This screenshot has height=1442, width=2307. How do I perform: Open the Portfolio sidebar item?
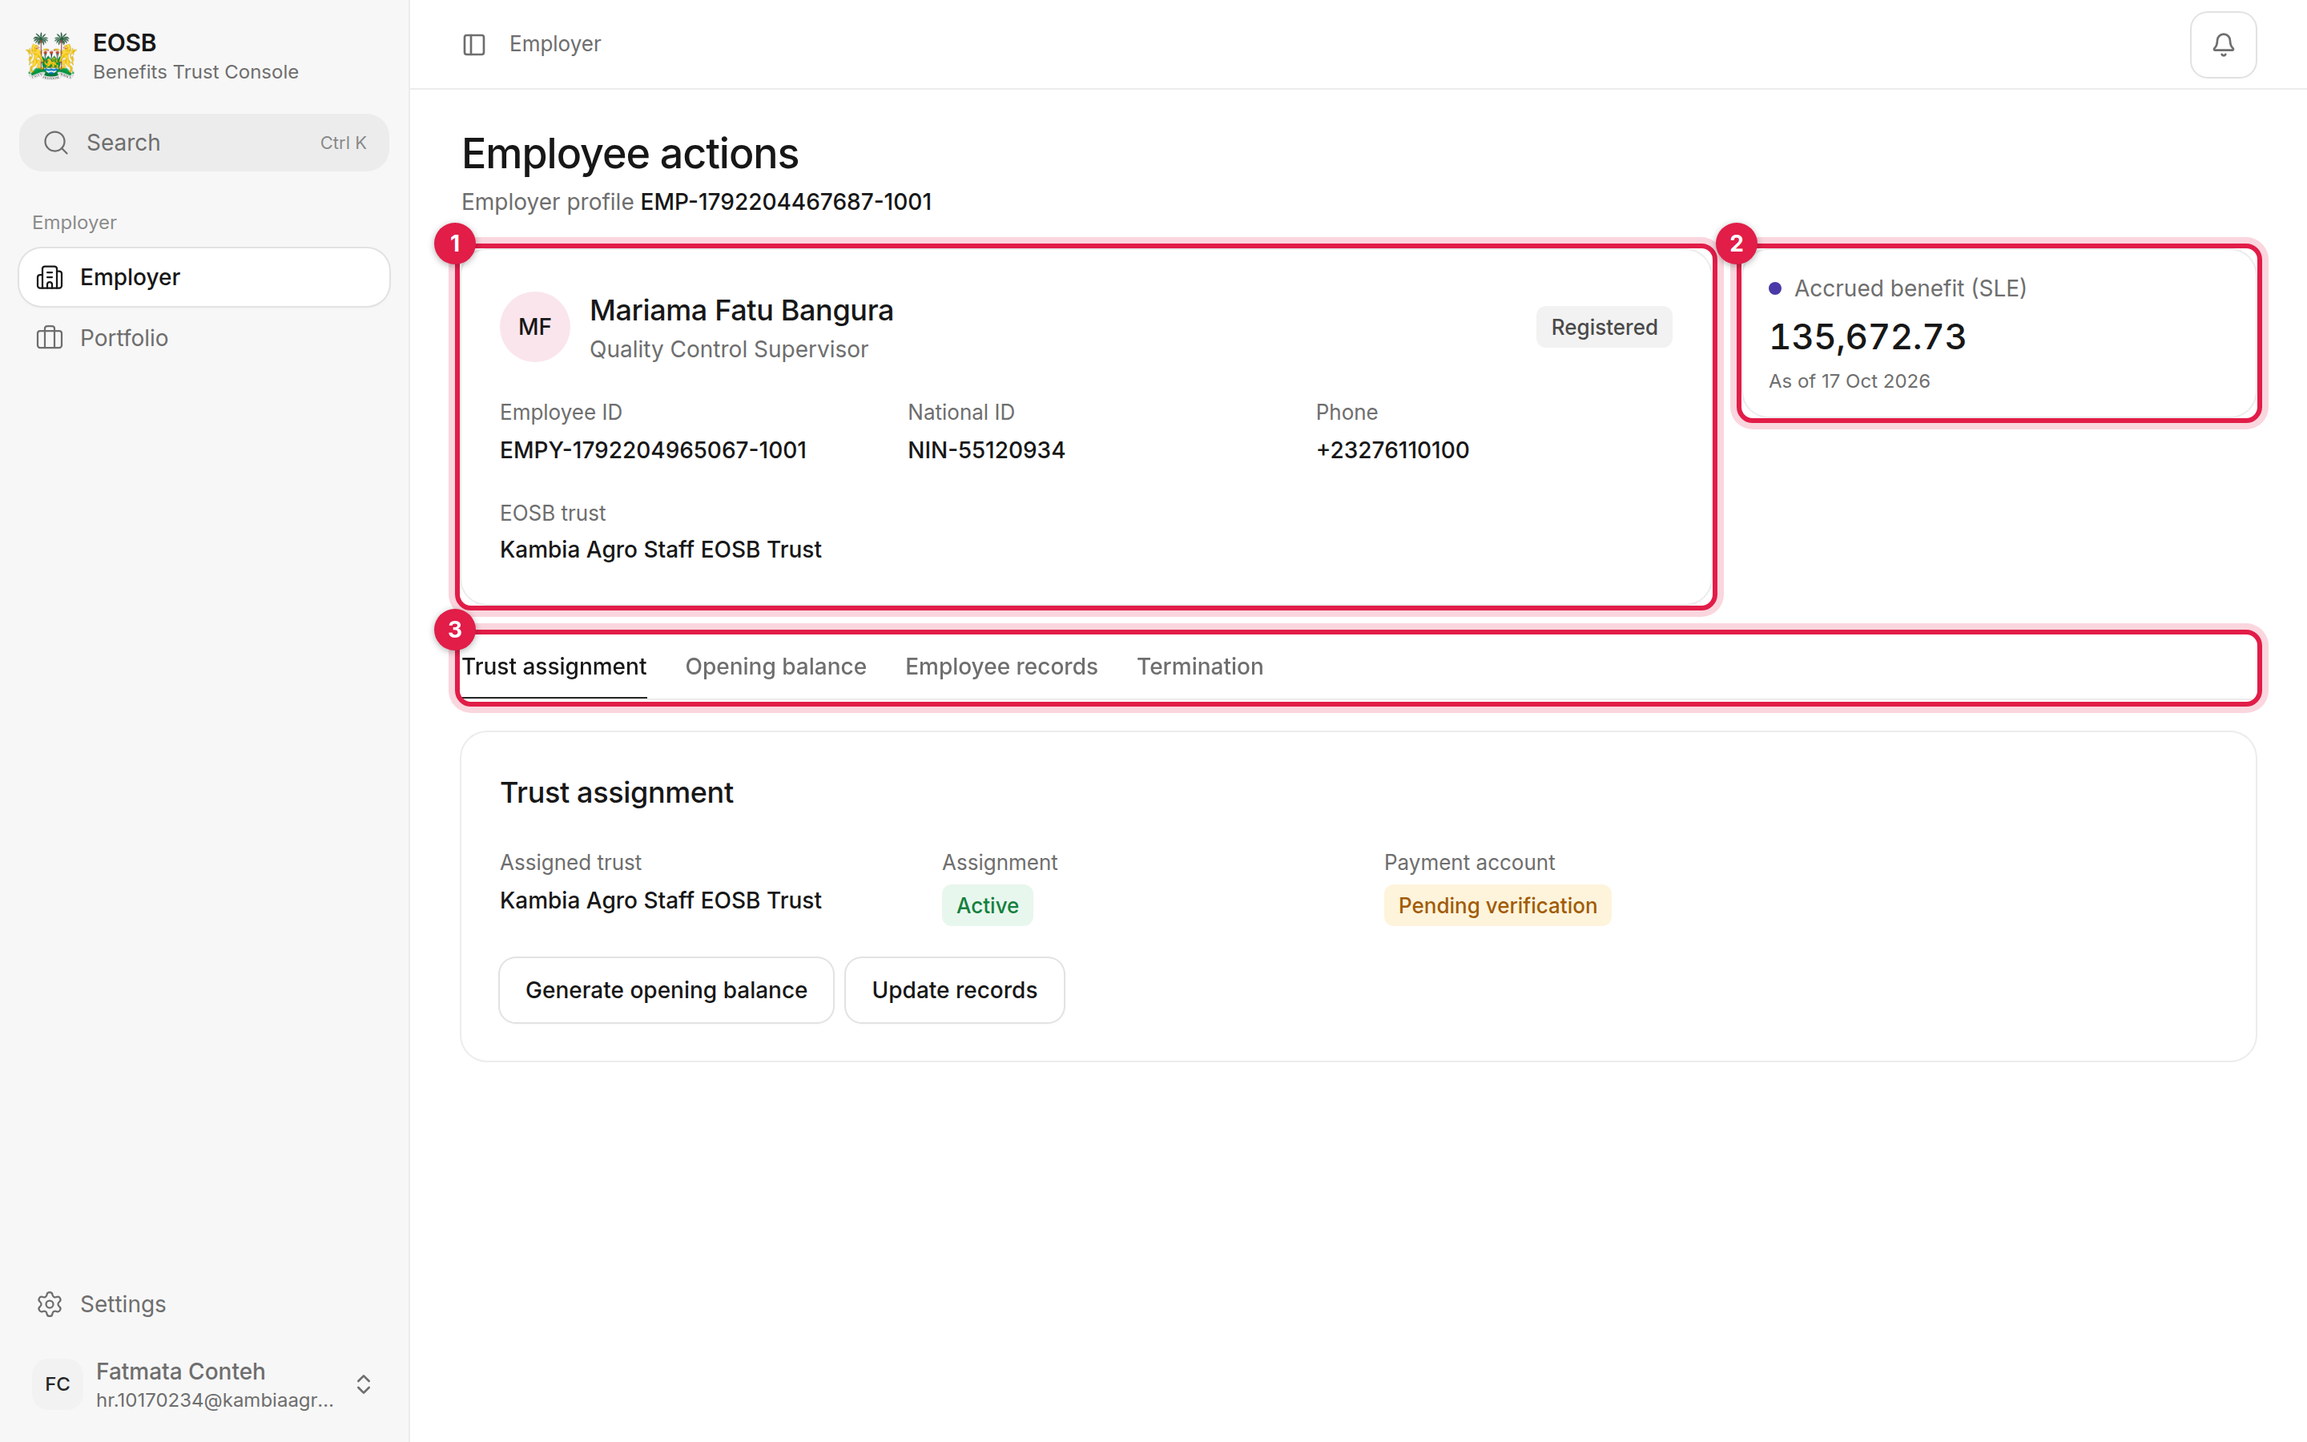(x=204, y=337)
